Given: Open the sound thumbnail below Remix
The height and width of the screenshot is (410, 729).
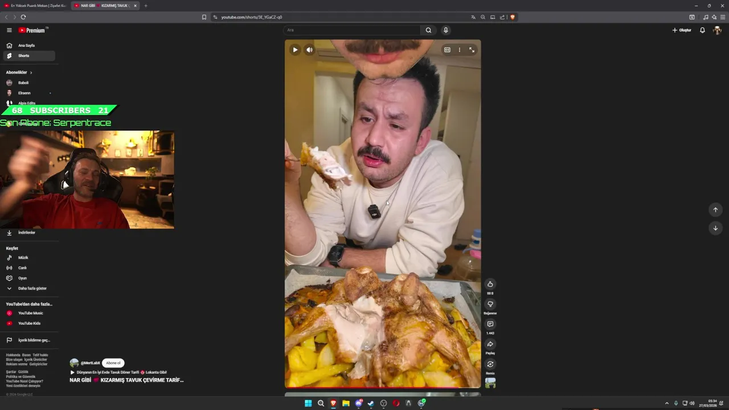Looking at the screenshot, I should point(490,383).
